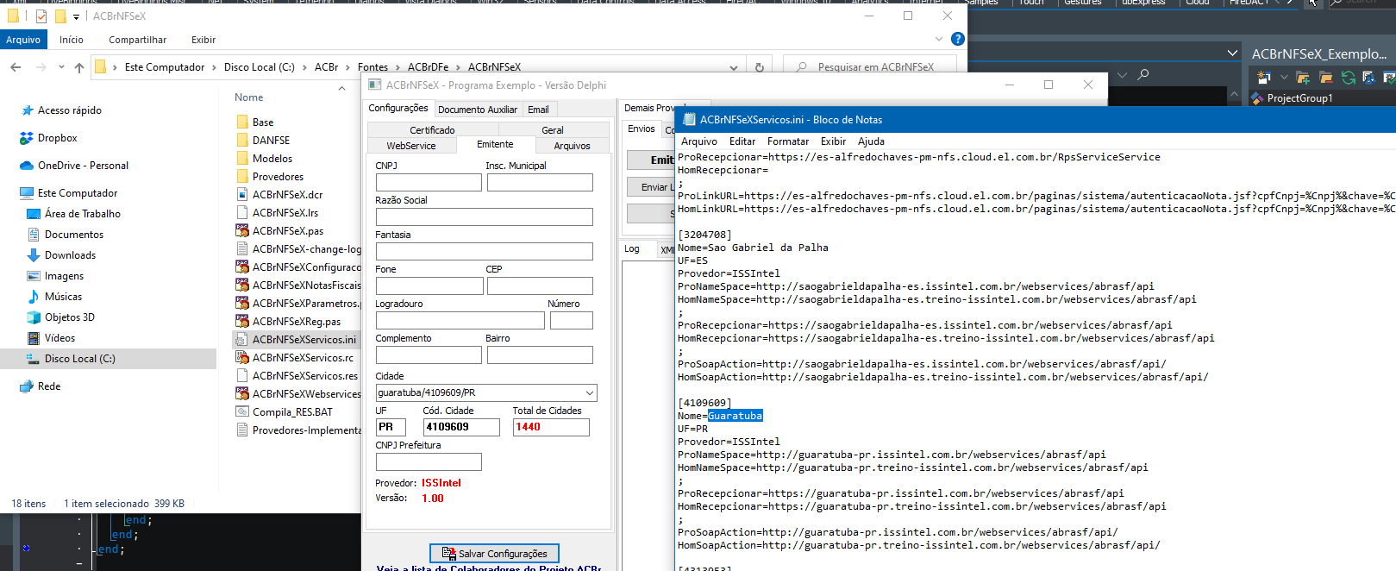Click the Acesso rápido star icon
1396x571 pixels.
(26, 110)
